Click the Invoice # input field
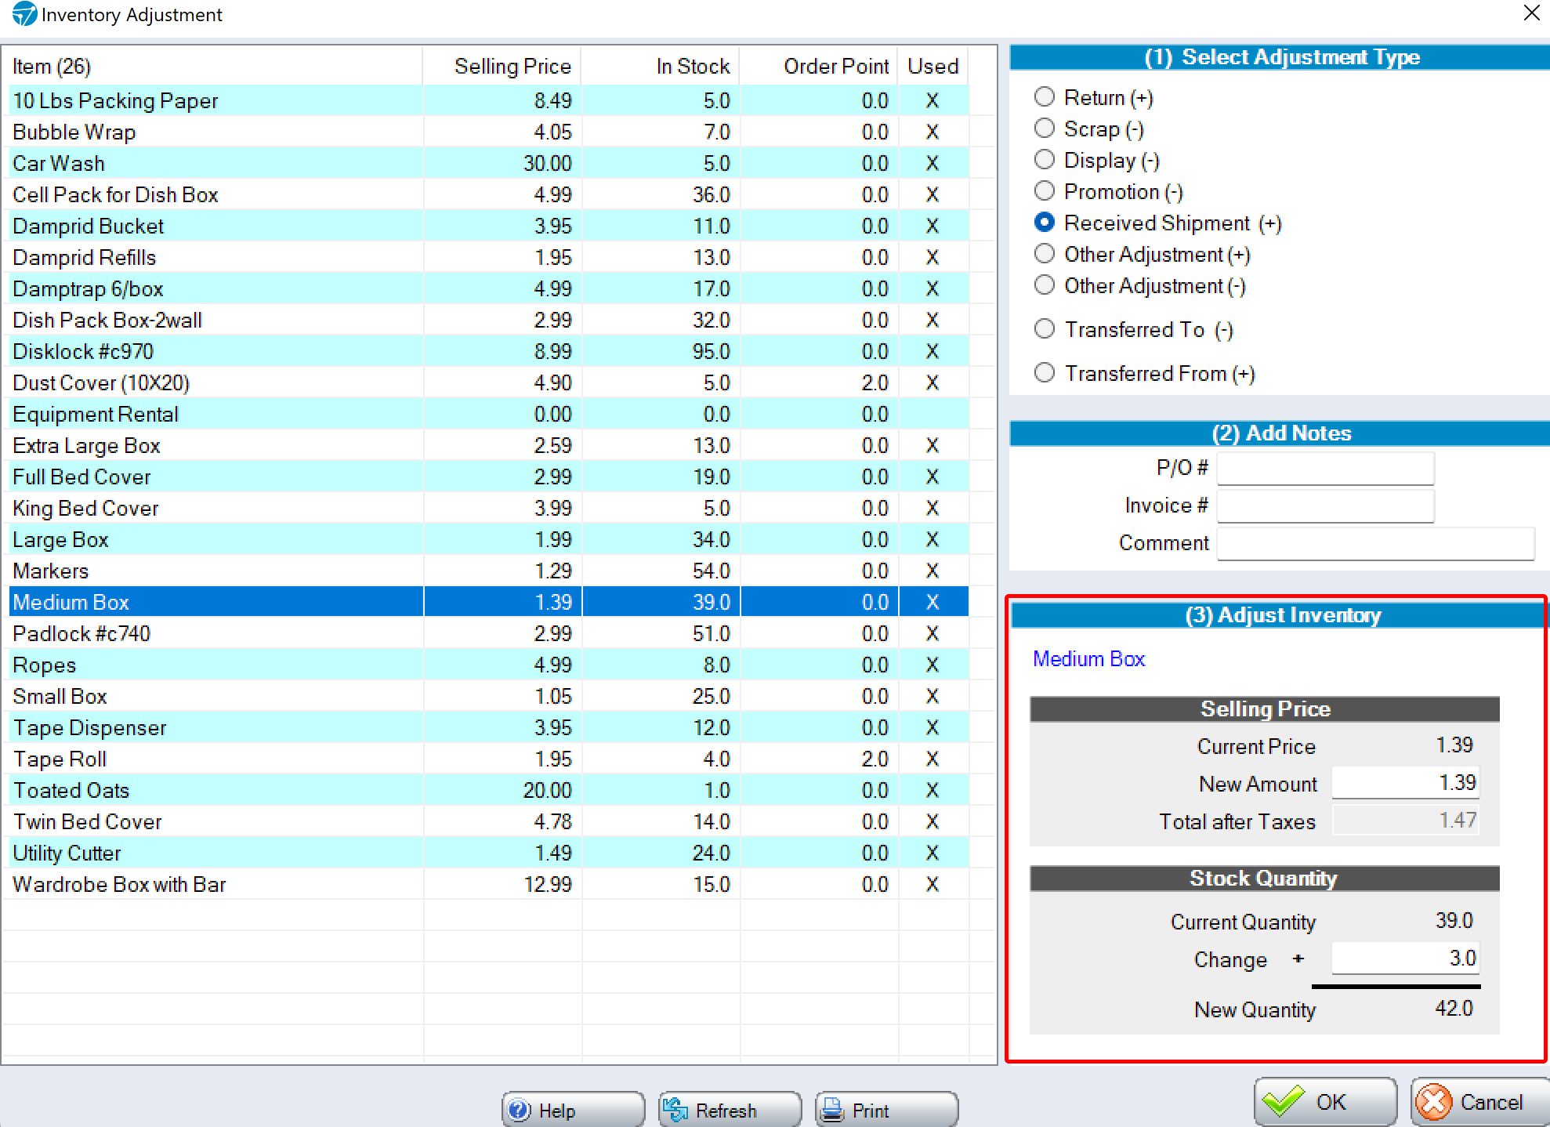 click(x=1325, y=506)
